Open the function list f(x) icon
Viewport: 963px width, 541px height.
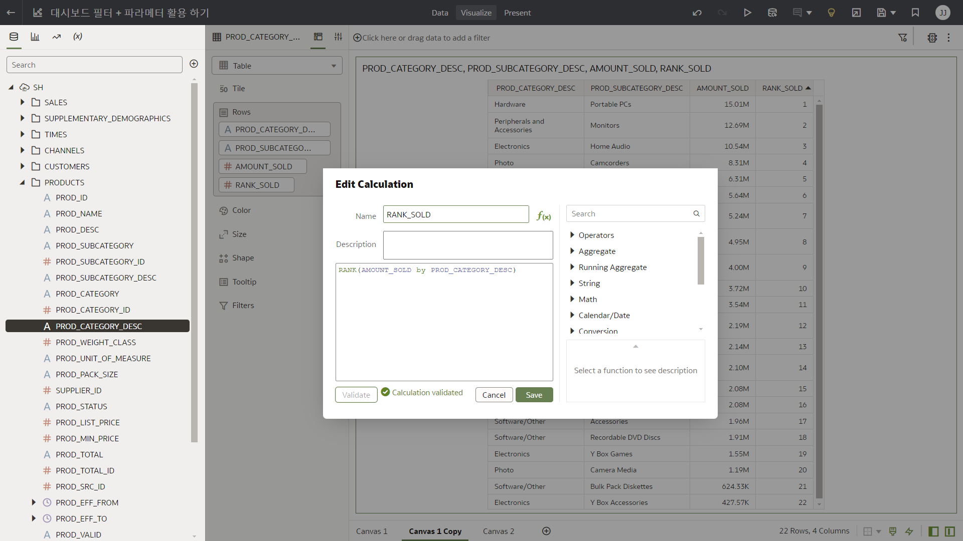click(544, 216)
